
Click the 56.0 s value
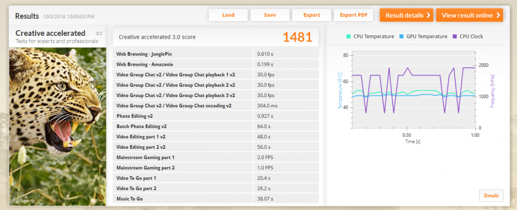tap(263, 147)
